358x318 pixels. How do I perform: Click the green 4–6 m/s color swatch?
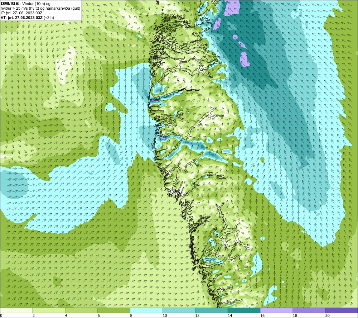[81, 310]
